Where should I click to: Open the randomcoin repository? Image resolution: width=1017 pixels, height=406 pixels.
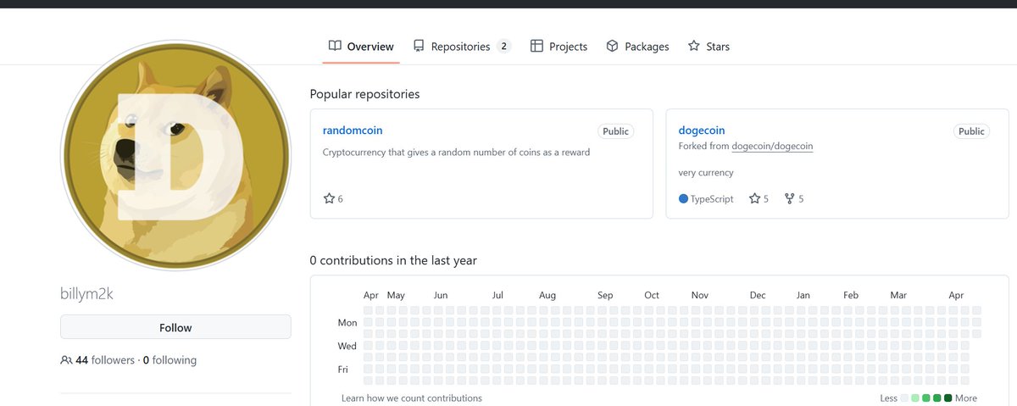(x=353, y=131)
